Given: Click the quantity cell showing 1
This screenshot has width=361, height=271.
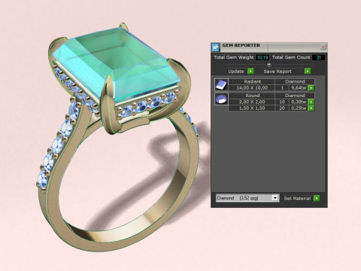Looking at the screenshot, I should (282, 88).
